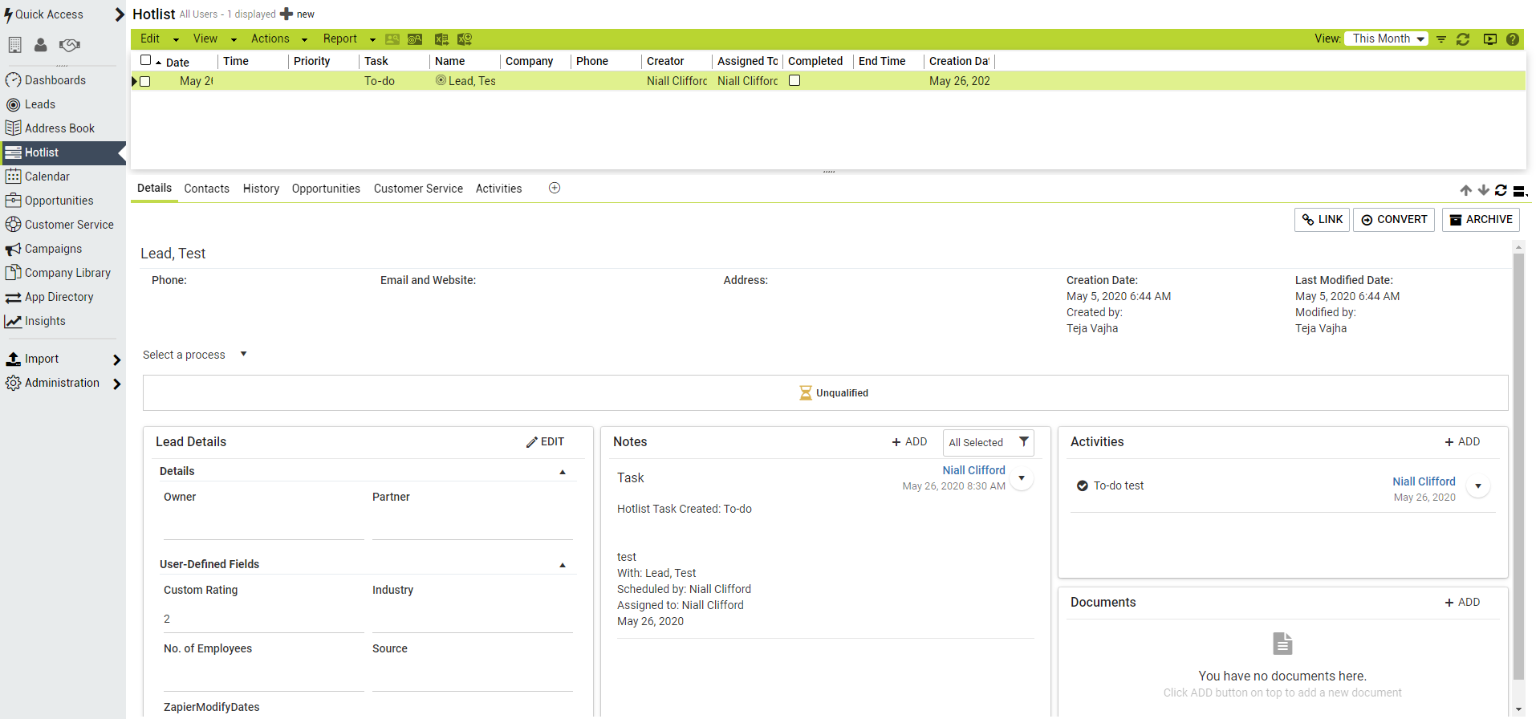Click the ARCHIVE button
This screenshot has height=719, width=1540.
click(x=1481, y=220)
